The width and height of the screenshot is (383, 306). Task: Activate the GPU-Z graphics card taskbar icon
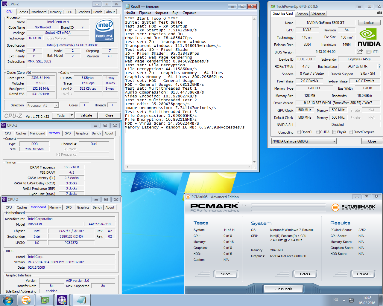point(45,300)
